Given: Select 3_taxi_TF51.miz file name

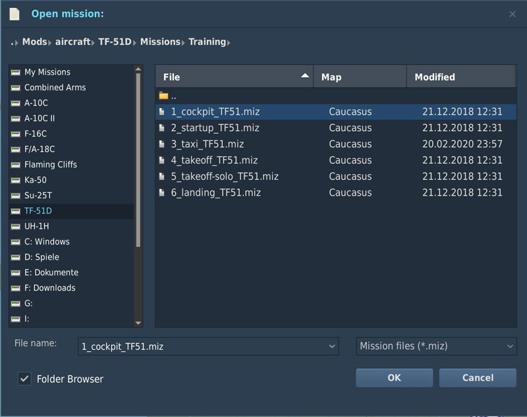Looking at the screenshot, I should (208, 144).
